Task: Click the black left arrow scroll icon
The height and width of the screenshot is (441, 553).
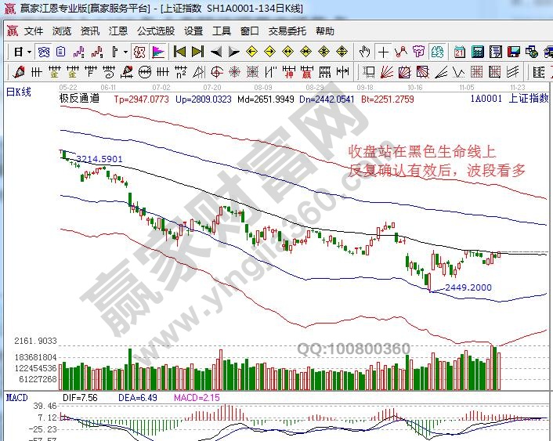Action: coord(215,52)
